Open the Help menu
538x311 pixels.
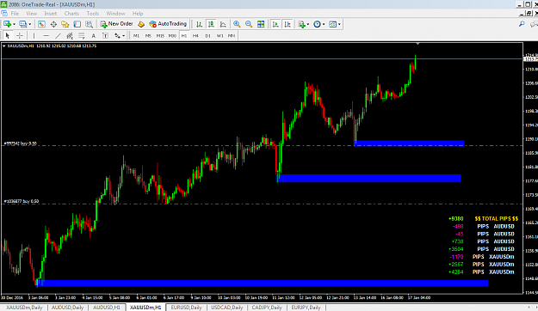138,14
